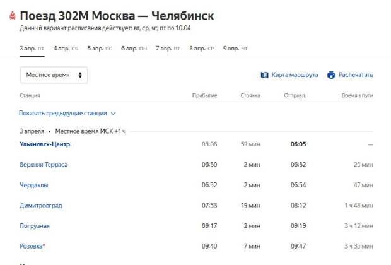The image size is (391, 265).
Task: Expand Показать предыдущие станции chevron
Action: pos(114,114)
